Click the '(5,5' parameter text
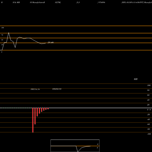 78,2
